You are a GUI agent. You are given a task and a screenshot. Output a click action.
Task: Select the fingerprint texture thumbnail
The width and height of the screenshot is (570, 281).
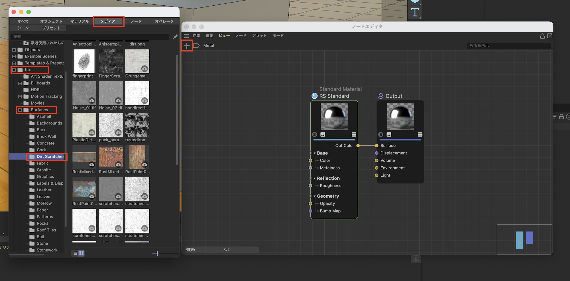point(84,61)
